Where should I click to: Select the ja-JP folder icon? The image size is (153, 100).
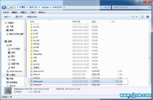[x=31, y=37]
